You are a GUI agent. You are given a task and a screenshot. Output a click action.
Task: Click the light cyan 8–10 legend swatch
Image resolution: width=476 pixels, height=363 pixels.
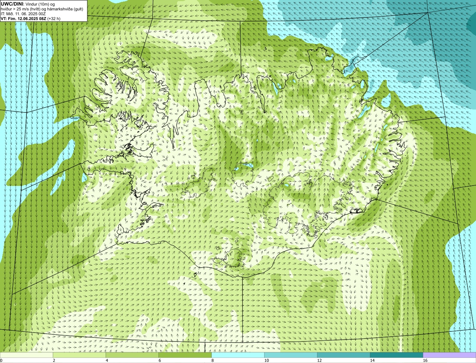tap(238, 355)
